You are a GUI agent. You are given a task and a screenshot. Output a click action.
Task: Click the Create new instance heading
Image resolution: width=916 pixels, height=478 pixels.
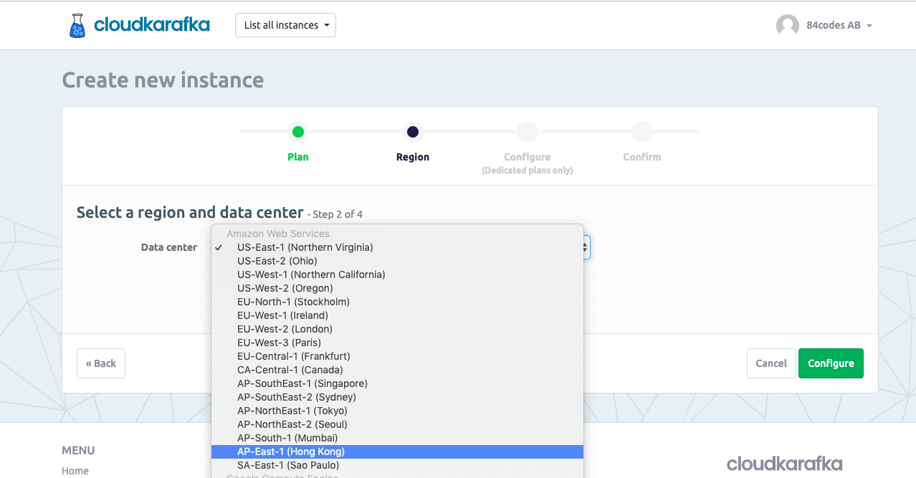[x=163, y=80]
